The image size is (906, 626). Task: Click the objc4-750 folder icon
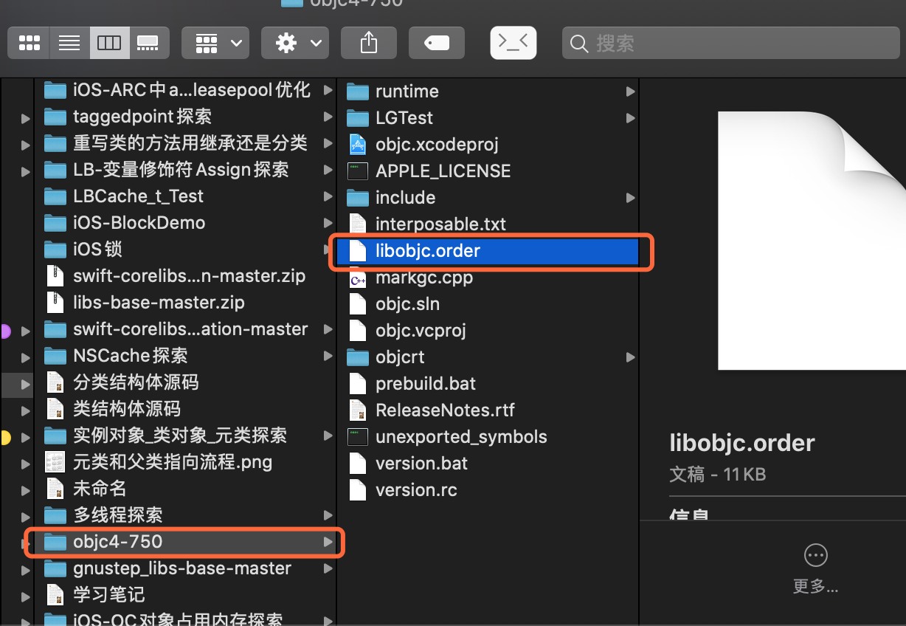pyautogui.click(x=55, y=542)
